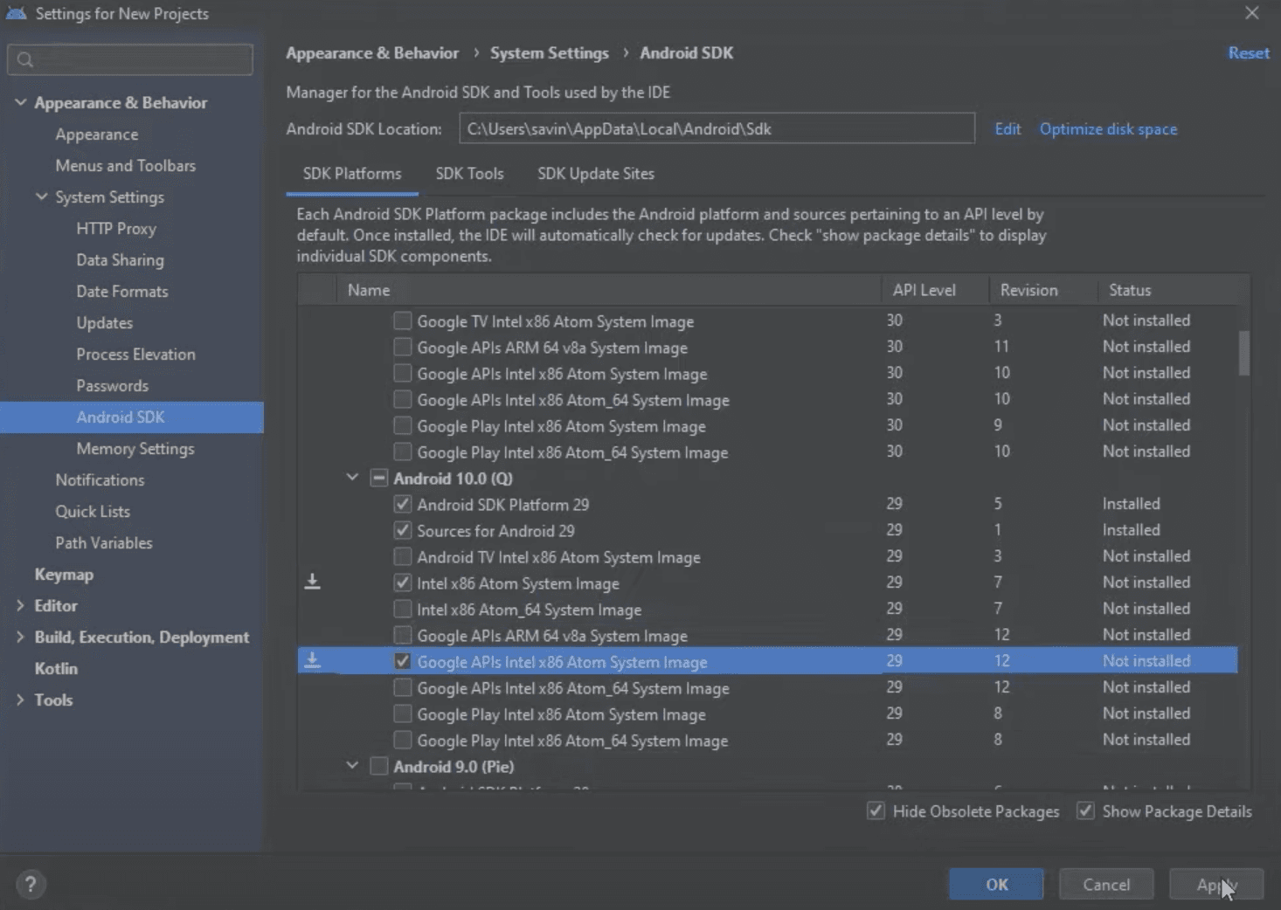Switch to the SDK Tools tab
The image size is (1281, 910).
pyautogui.click(x=469, y=173)
